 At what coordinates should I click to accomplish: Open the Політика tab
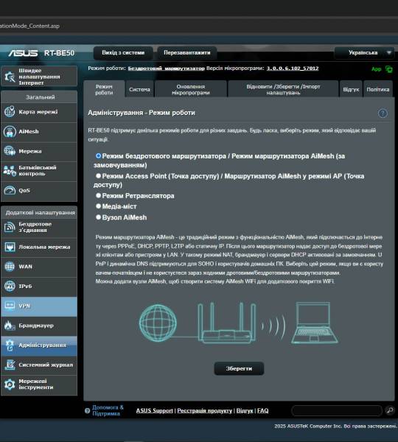pyautogui.click(x=378, y=89)
